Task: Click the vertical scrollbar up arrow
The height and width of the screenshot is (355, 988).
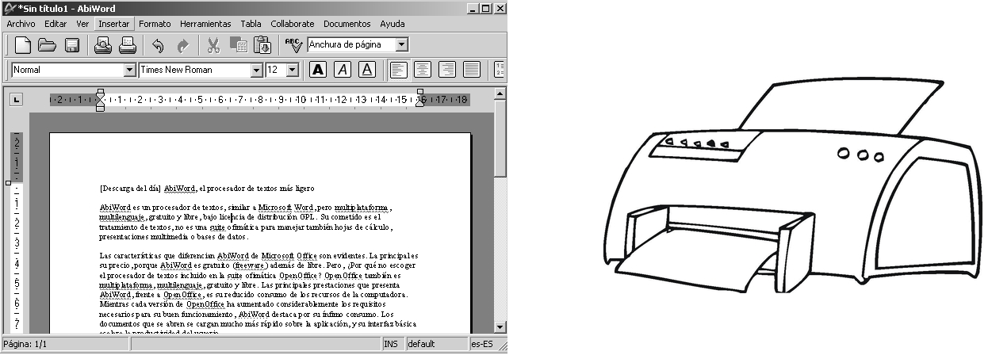Action: pos(500,94)
